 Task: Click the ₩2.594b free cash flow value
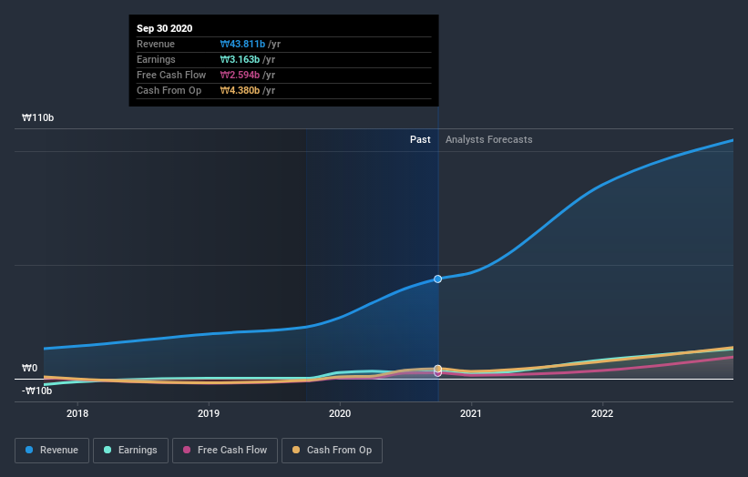[240, 75]
